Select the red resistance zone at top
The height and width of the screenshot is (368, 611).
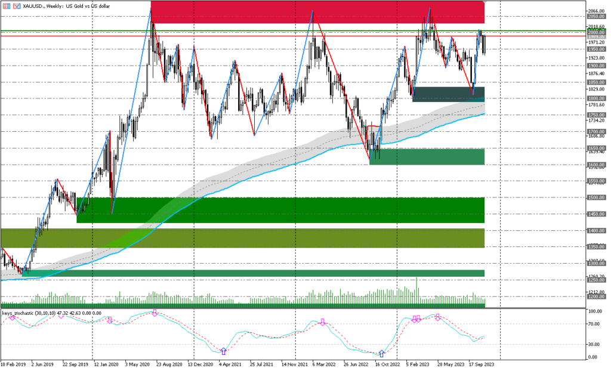[x=316, y=13]
